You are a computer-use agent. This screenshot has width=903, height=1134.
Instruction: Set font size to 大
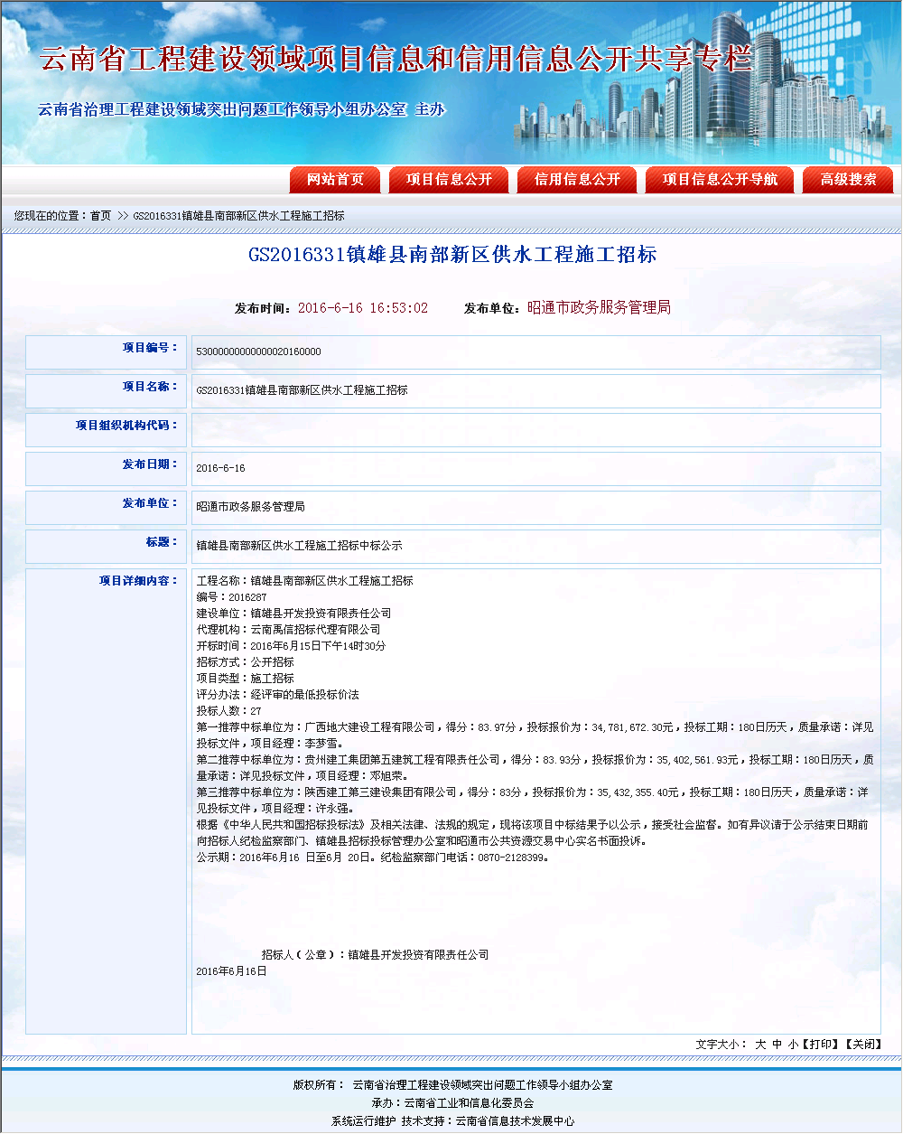pyautogui.click(x=760, y=1044)
